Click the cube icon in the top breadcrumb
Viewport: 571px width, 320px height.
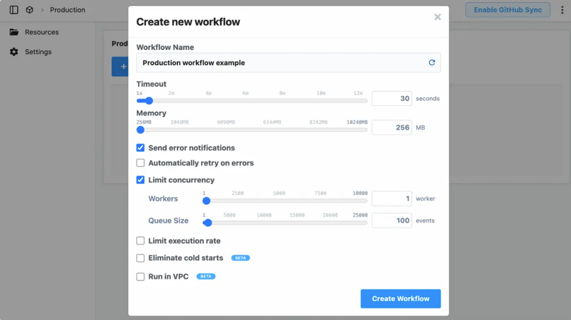click(30, 9)
